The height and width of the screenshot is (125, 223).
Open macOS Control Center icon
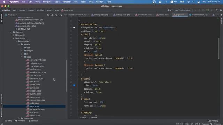coord(198,2)
